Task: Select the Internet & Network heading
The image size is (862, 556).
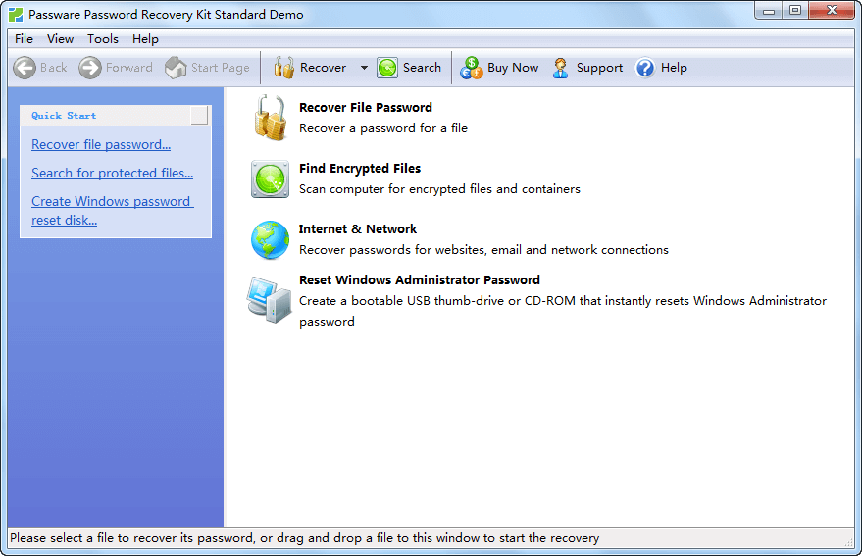Action: [358, 228]
